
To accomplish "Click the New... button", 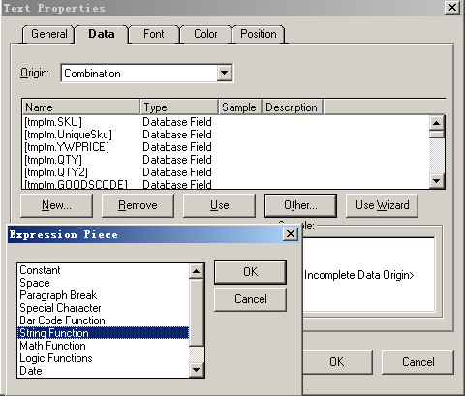I will pos(56,205).
